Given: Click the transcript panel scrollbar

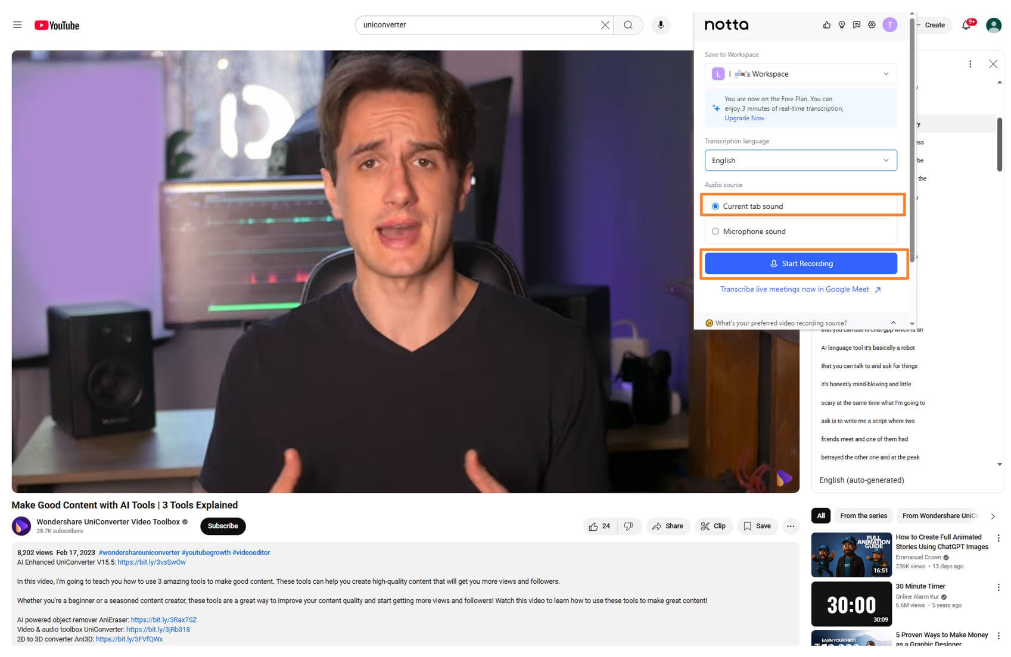Looking at the screenshot, I should point(999,144).
